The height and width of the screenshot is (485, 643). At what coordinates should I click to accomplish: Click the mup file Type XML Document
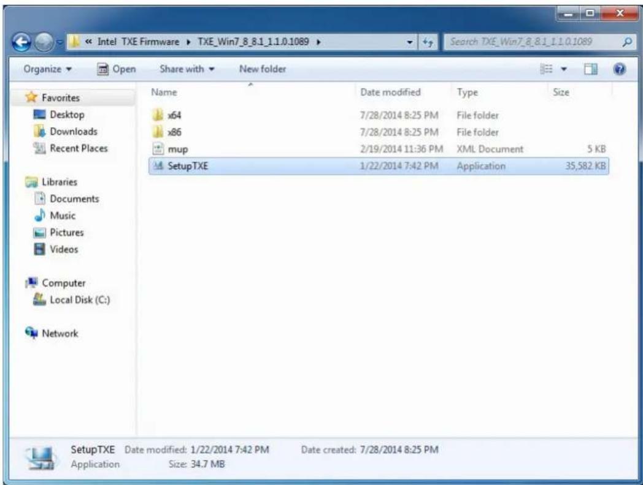click(x=490, y=149)
